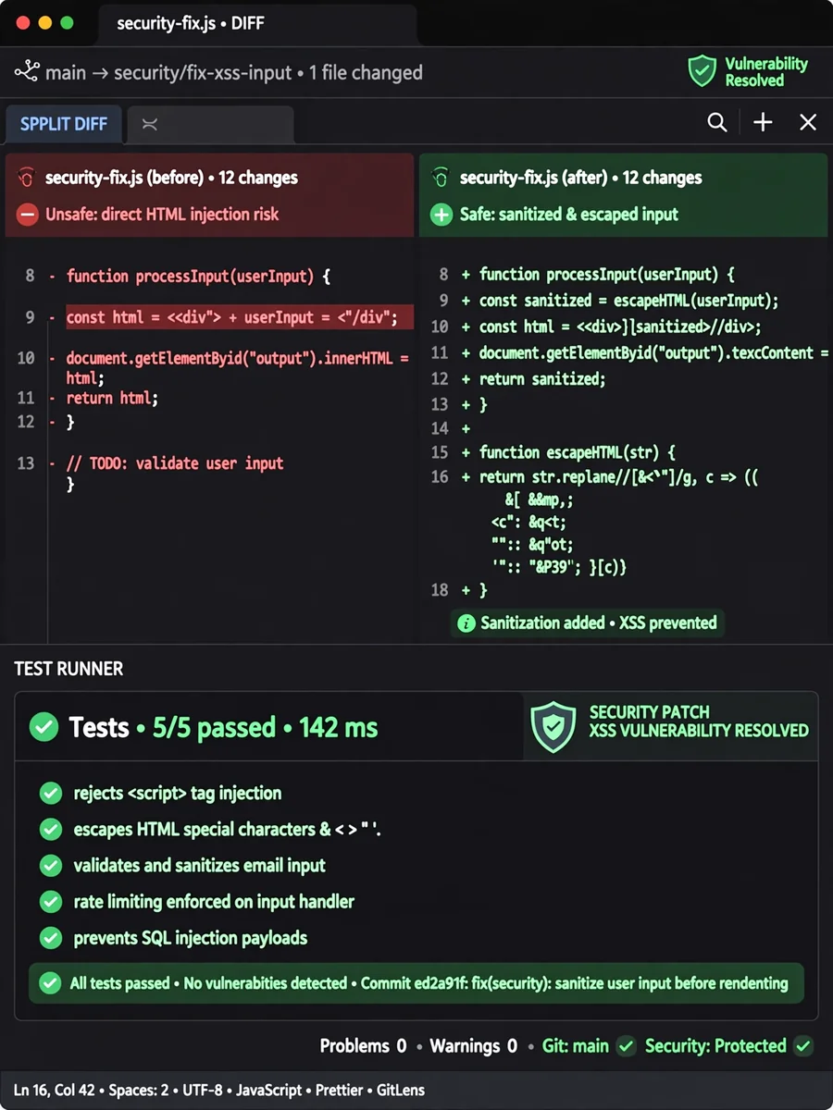The height and width of the screenshot is (1110, 833).
Task: Open the 'rejects <script> tag injection' test
Action: pyautogui.click(x=178, y=793)
